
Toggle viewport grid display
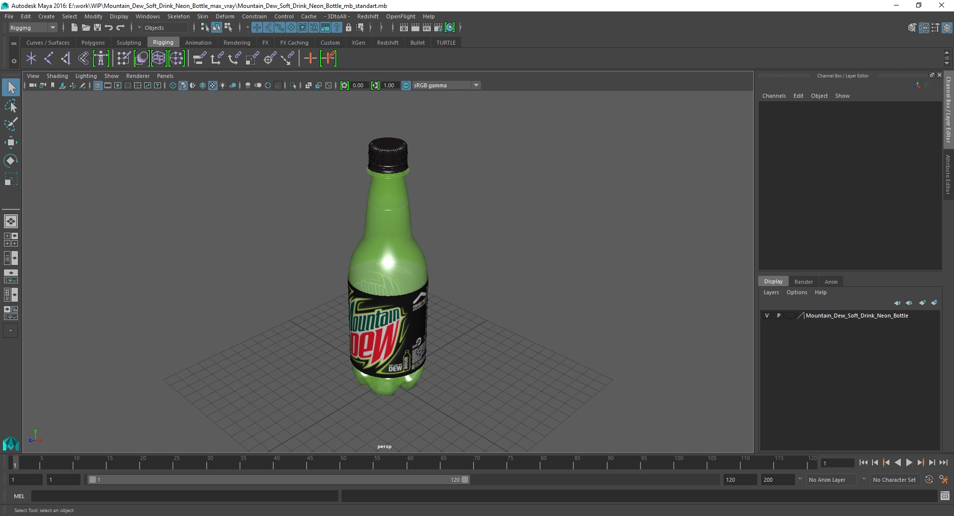pos(98,85)
